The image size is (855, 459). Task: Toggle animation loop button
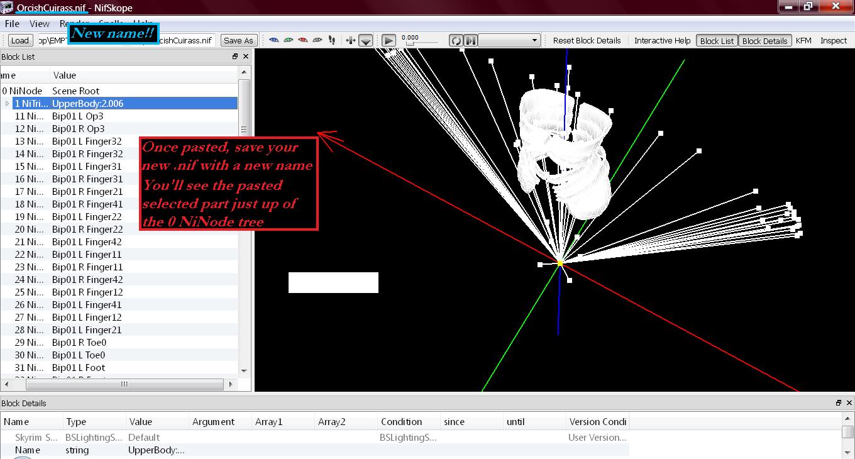pyautogui.click(x=456, y=40)
